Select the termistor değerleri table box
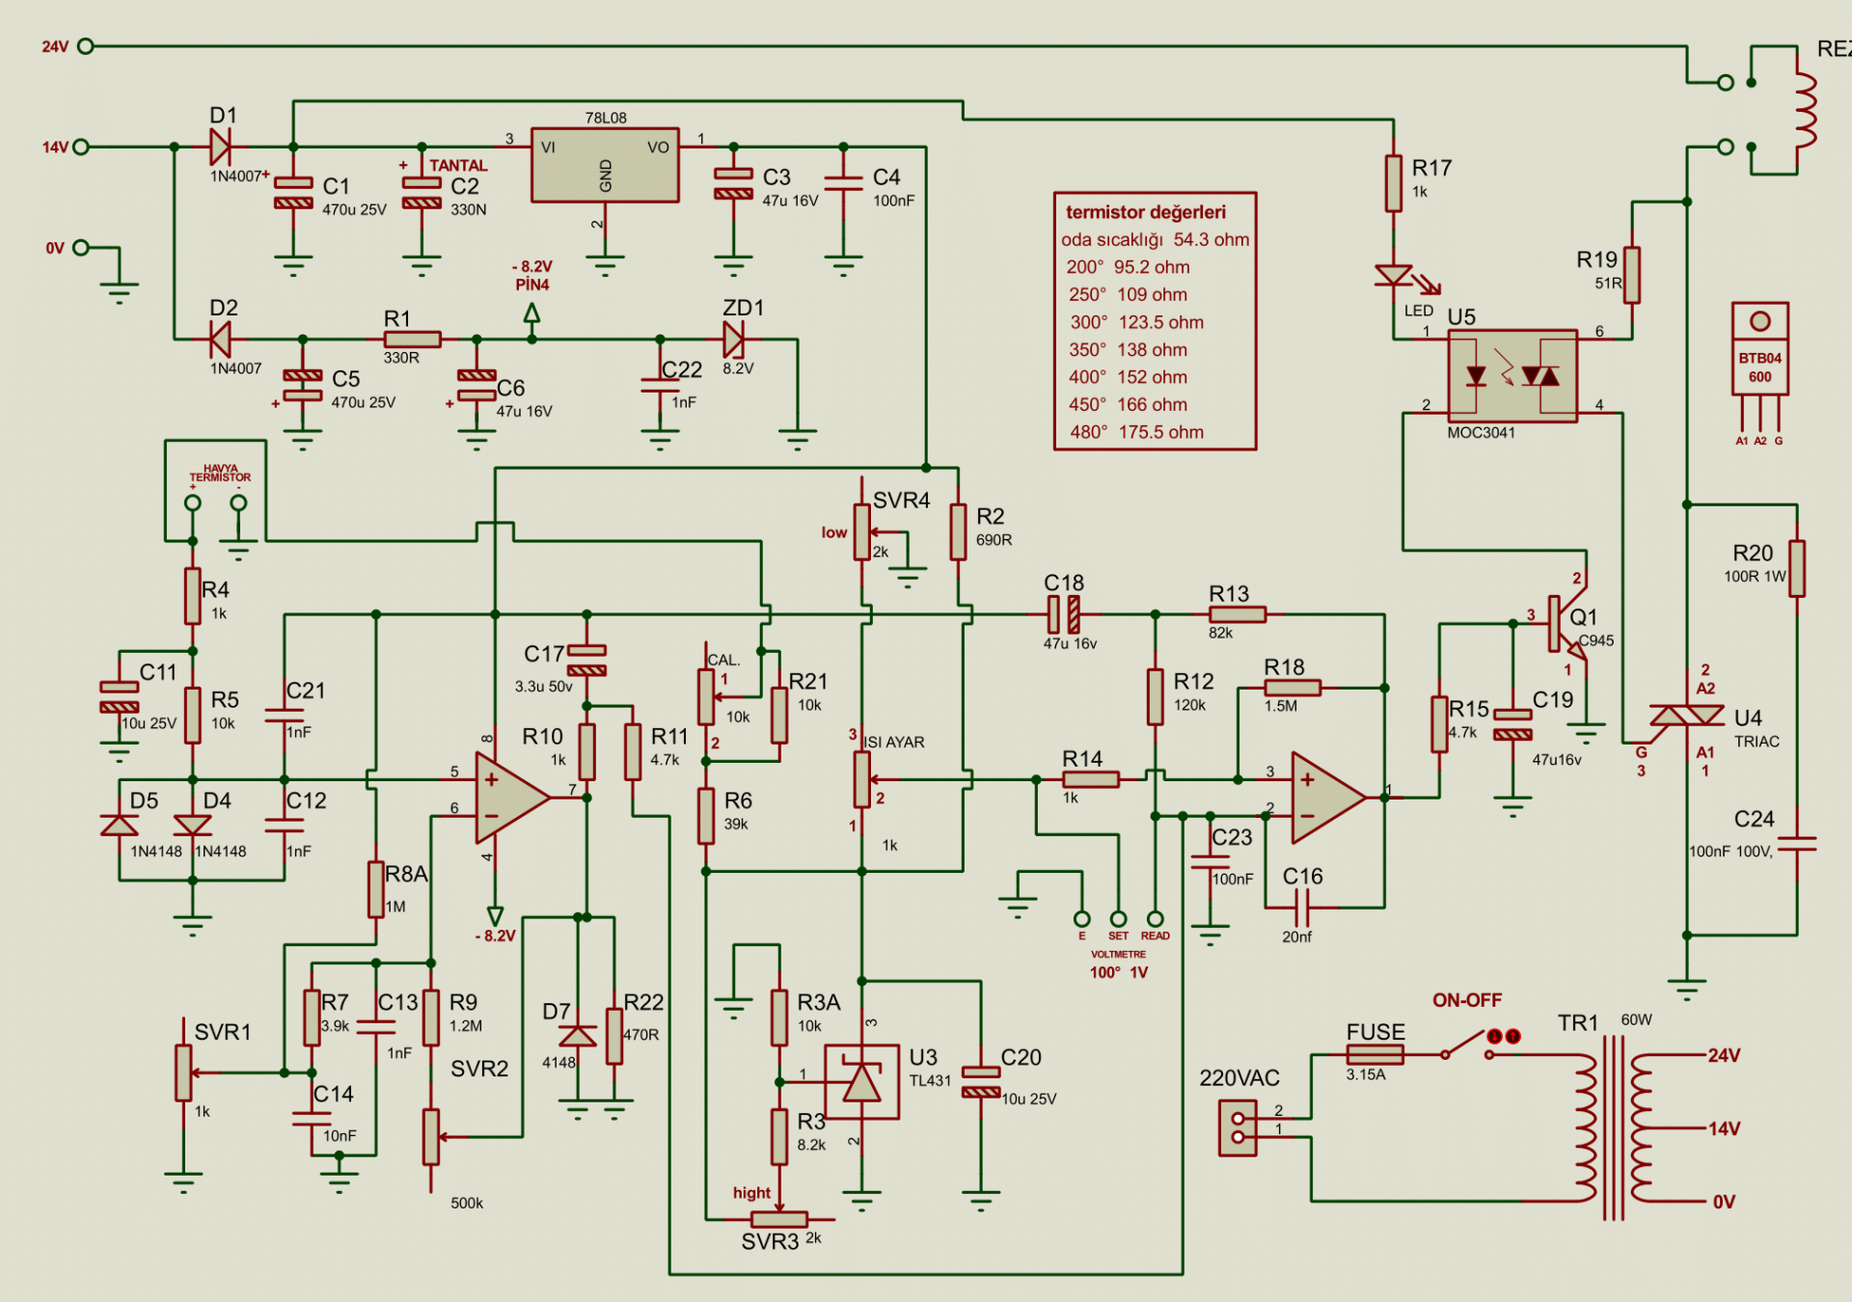Viewport: 1852px width, 1302px height. point(1155,321)
